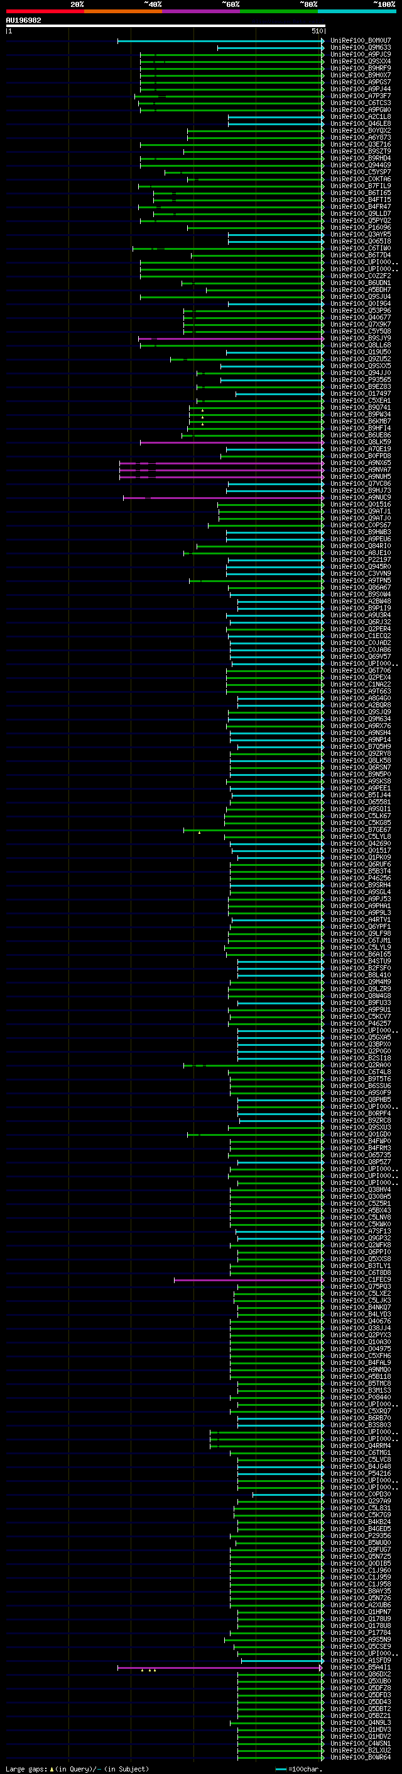The height and width of the screenshot is (1774, 402).
Task: Open hit UniRef100_Q9M633
Action: click(360, 48)
